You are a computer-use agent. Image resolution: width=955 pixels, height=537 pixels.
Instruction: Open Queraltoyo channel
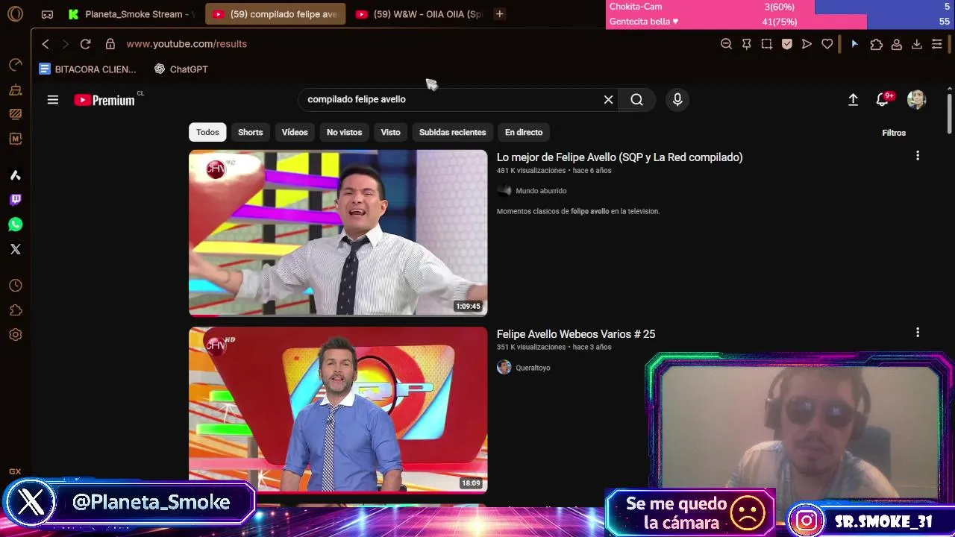click(x=533, y=368)
